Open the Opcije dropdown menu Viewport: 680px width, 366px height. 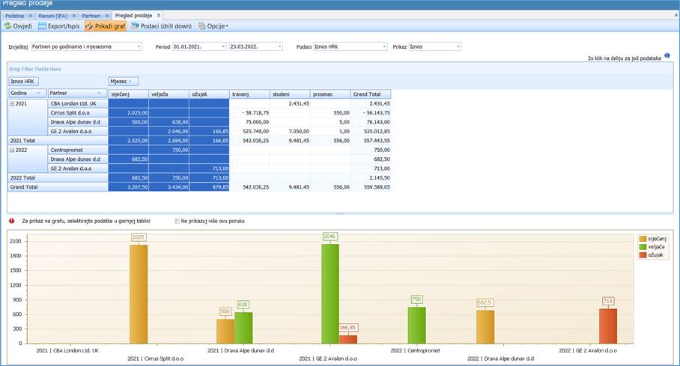click(x=213, y=26)
